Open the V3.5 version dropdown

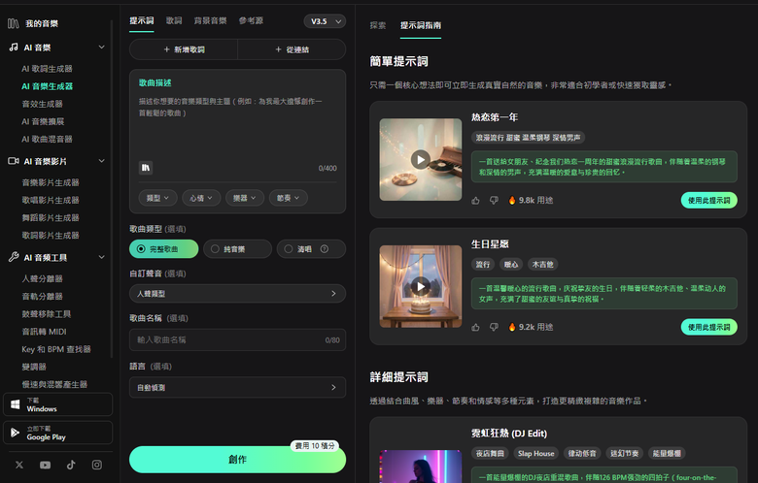point(325,21)
